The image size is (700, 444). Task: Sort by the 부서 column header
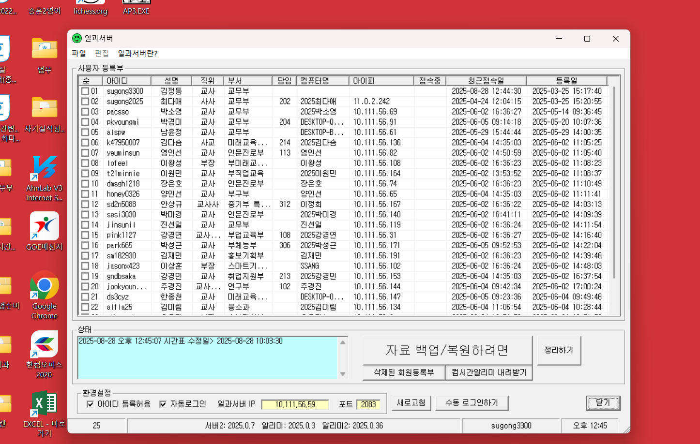tap(248, 81)
